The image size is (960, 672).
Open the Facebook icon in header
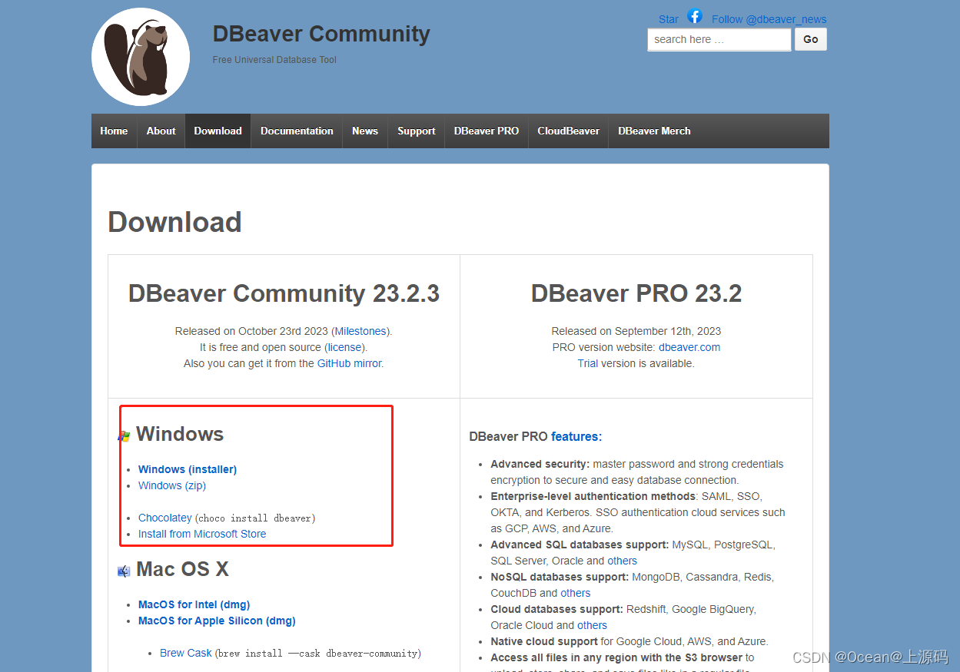pyautogui.click(x=695, y=16)
